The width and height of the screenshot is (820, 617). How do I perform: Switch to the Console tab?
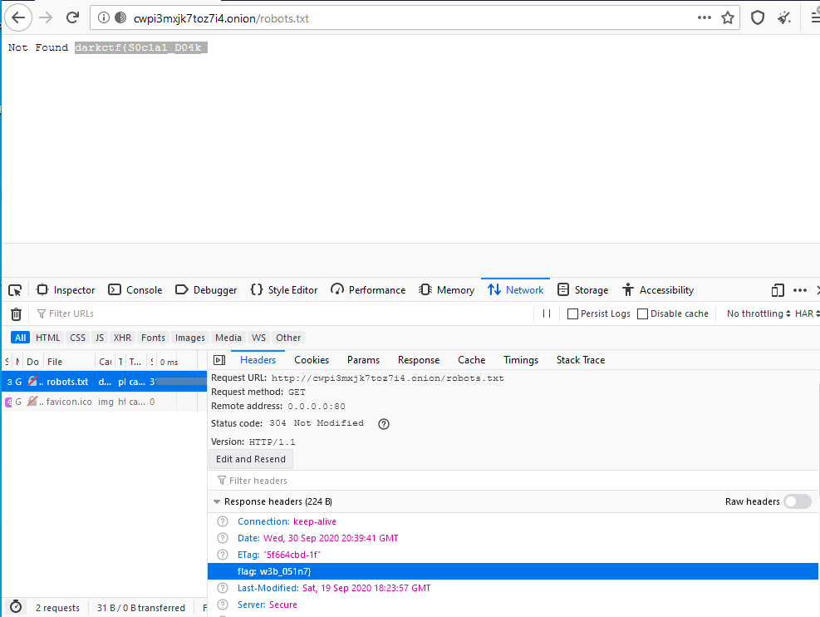coord(135,290)
